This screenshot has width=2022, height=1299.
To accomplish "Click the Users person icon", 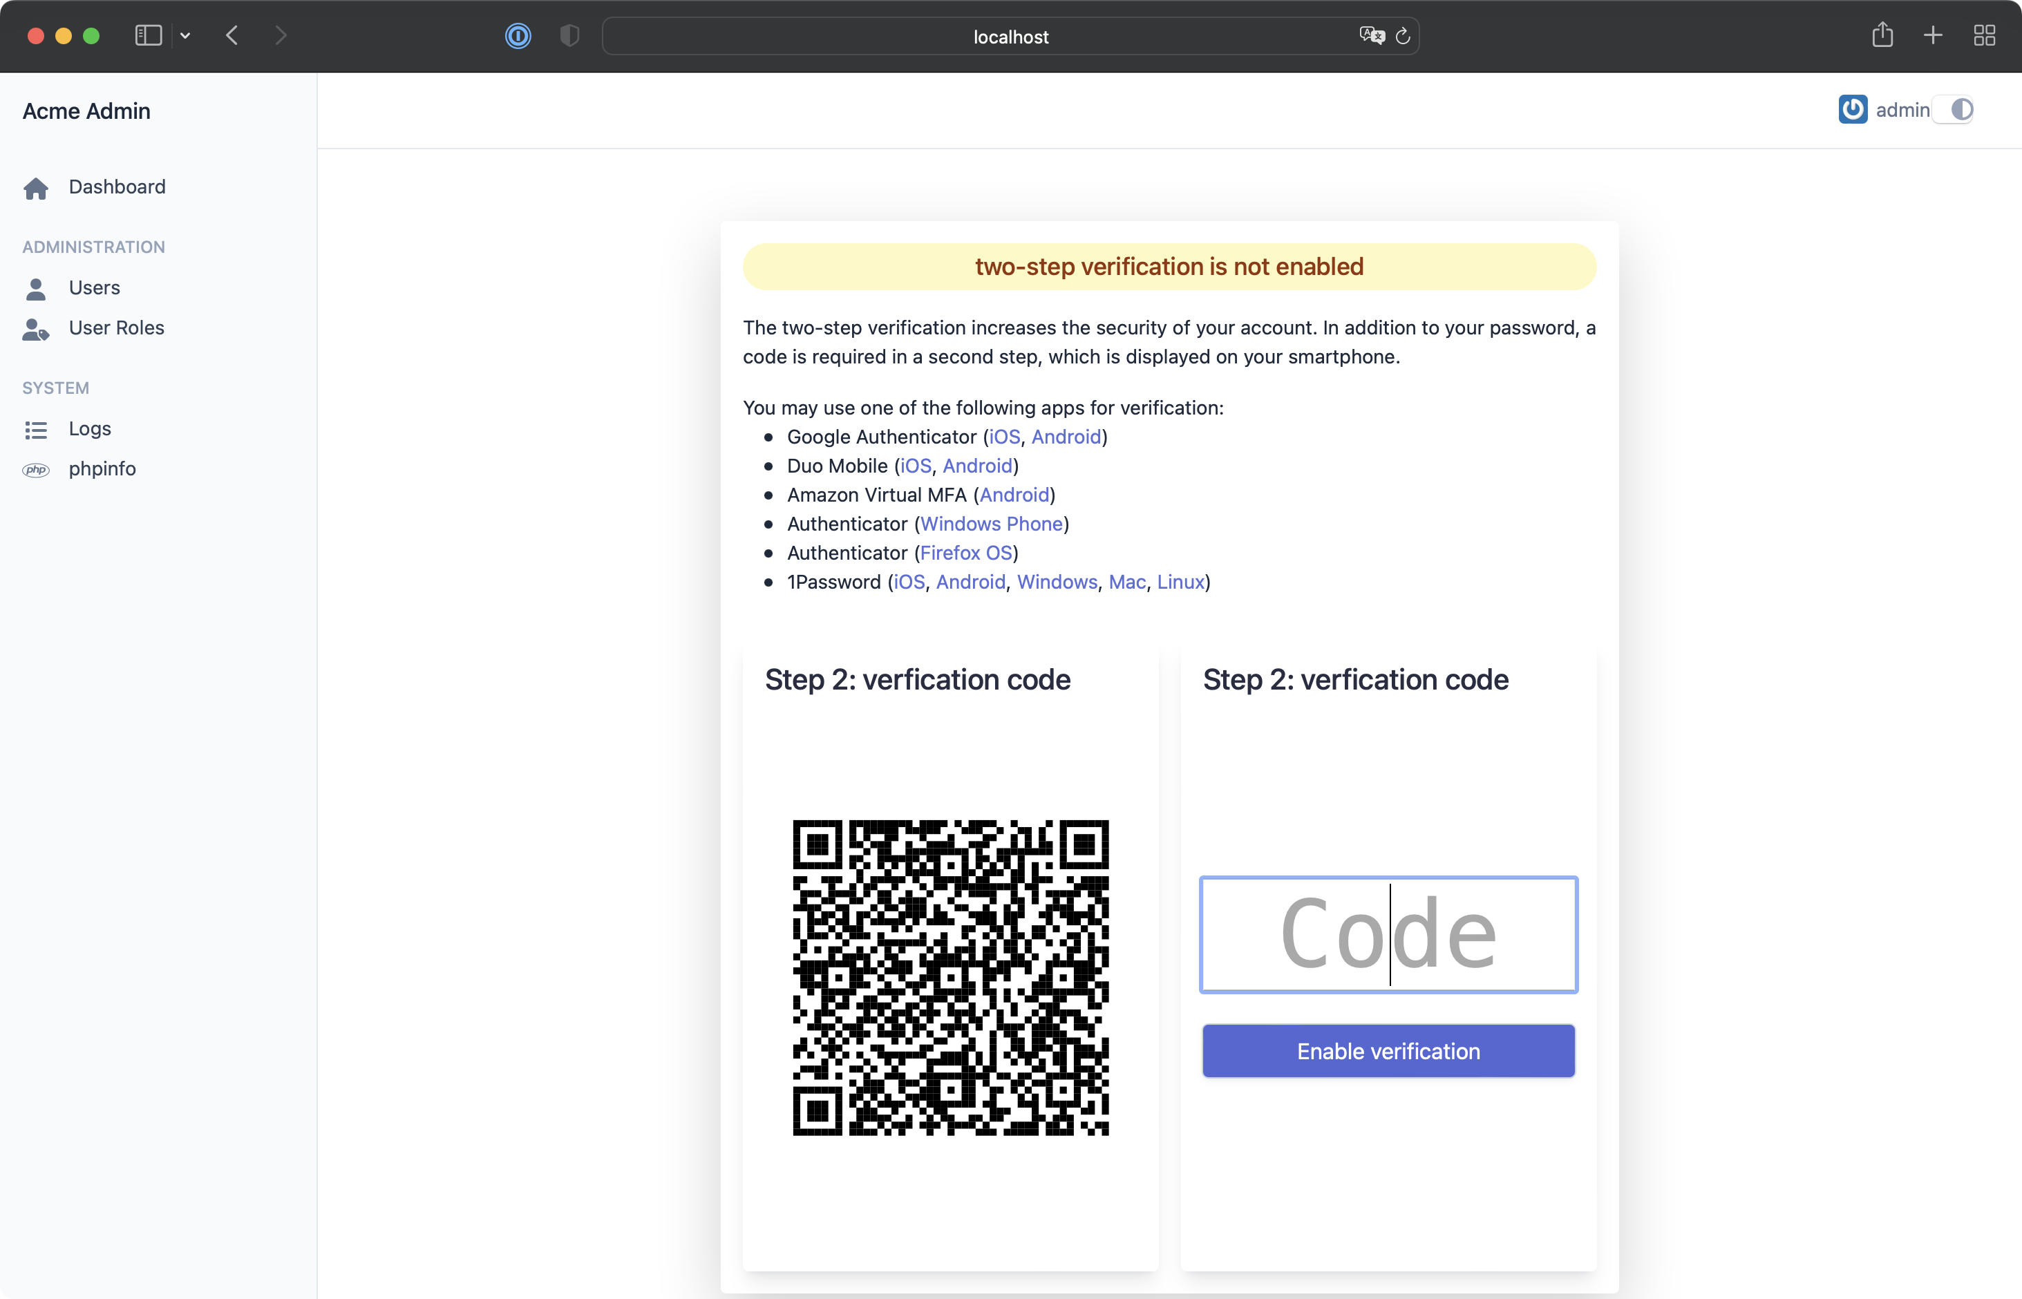I will click(35, 289).
